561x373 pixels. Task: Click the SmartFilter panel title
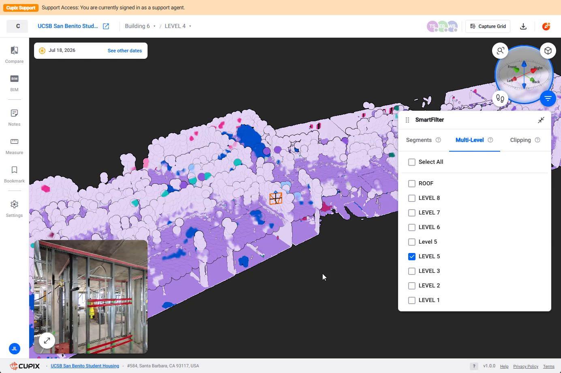coord(430,120)
